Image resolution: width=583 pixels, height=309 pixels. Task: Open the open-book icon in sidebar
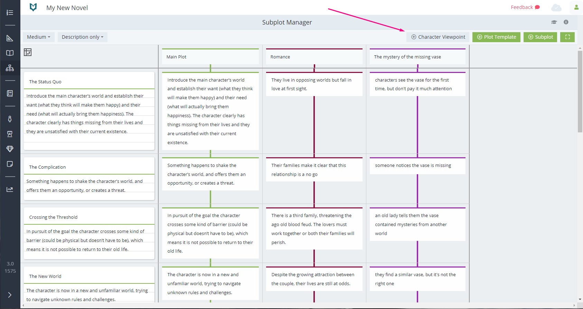click(x=10, y=53)
